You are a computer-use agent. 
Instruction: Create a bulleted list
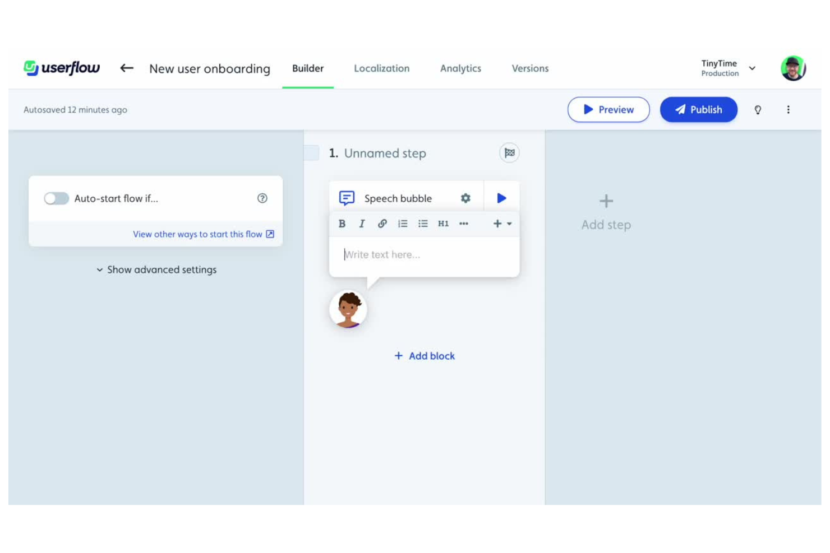423,224
